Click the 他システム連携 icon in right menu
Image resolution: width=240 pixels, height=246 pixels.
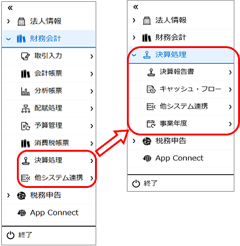click(x=151, y=107)
